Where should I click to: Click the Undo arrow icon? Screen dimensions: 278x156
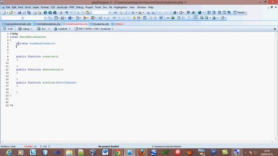pyautogui.click(x=66, y=13)
